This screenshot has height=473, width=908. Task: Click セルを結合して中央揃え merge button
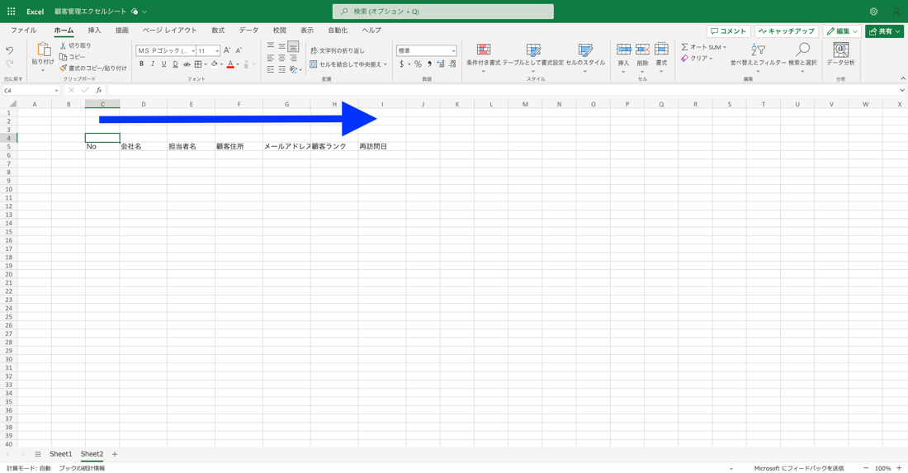click(348, 64)
